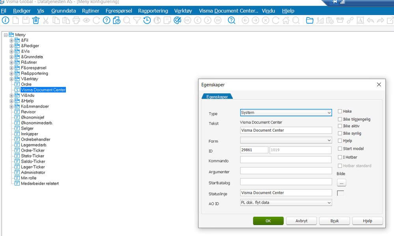The width and height of the screenshot is (394, 236).
Task: Open the Verktøy menu
Action: pos(183,11)
